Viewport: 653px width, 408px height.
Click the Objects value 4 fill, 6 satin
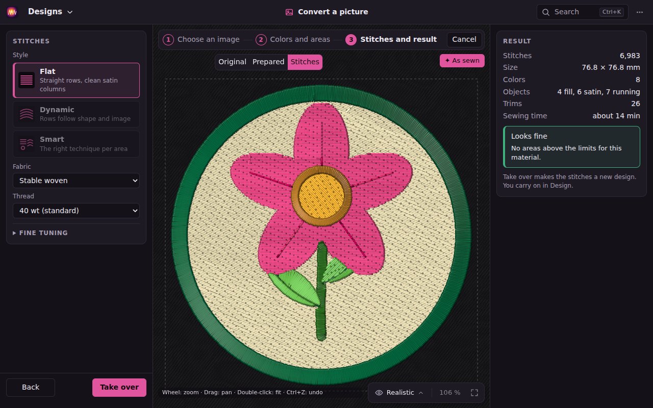[x=599, y=92]
